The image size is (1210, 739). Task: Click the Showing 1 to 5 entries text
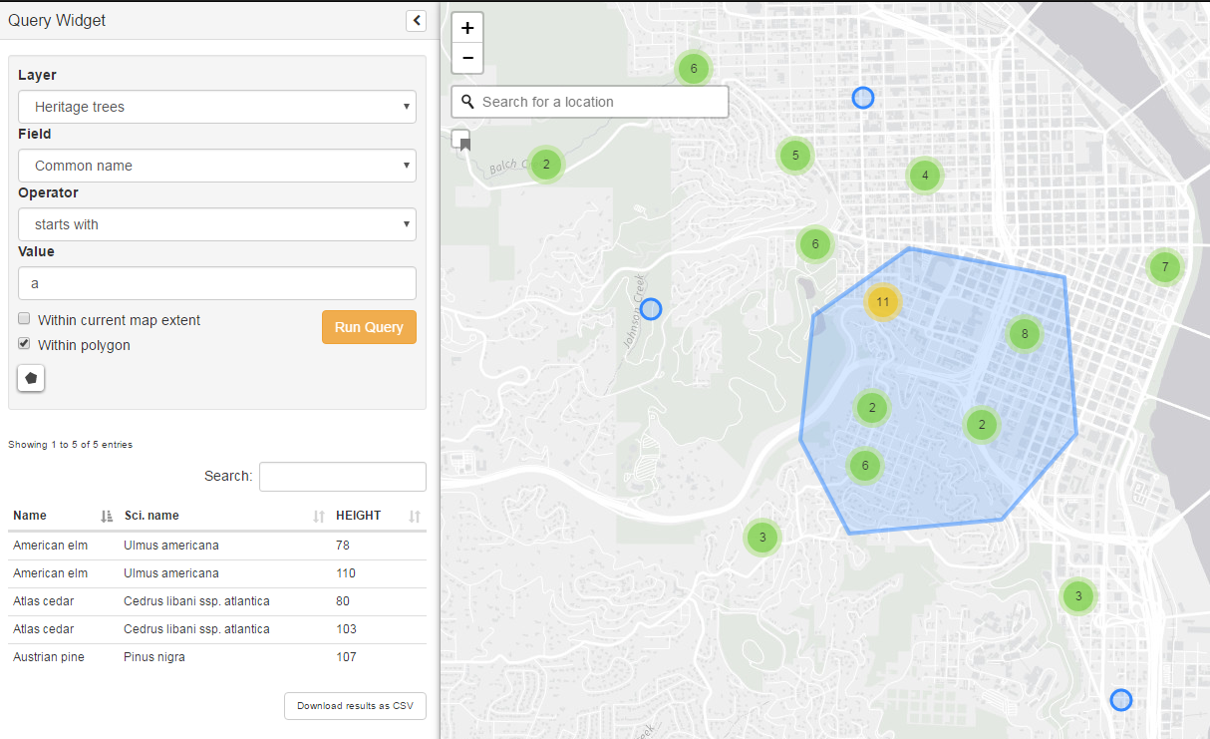(x=70, y=445)
